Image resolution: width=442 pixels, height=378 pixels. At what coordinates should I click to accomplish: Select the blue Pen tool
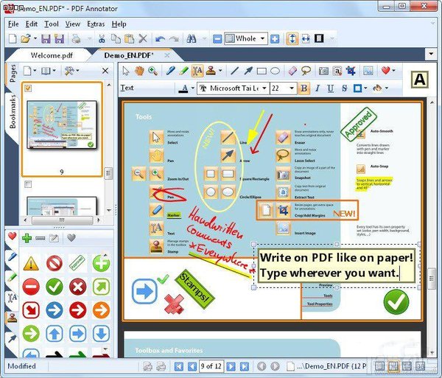(x=170, y=71)
